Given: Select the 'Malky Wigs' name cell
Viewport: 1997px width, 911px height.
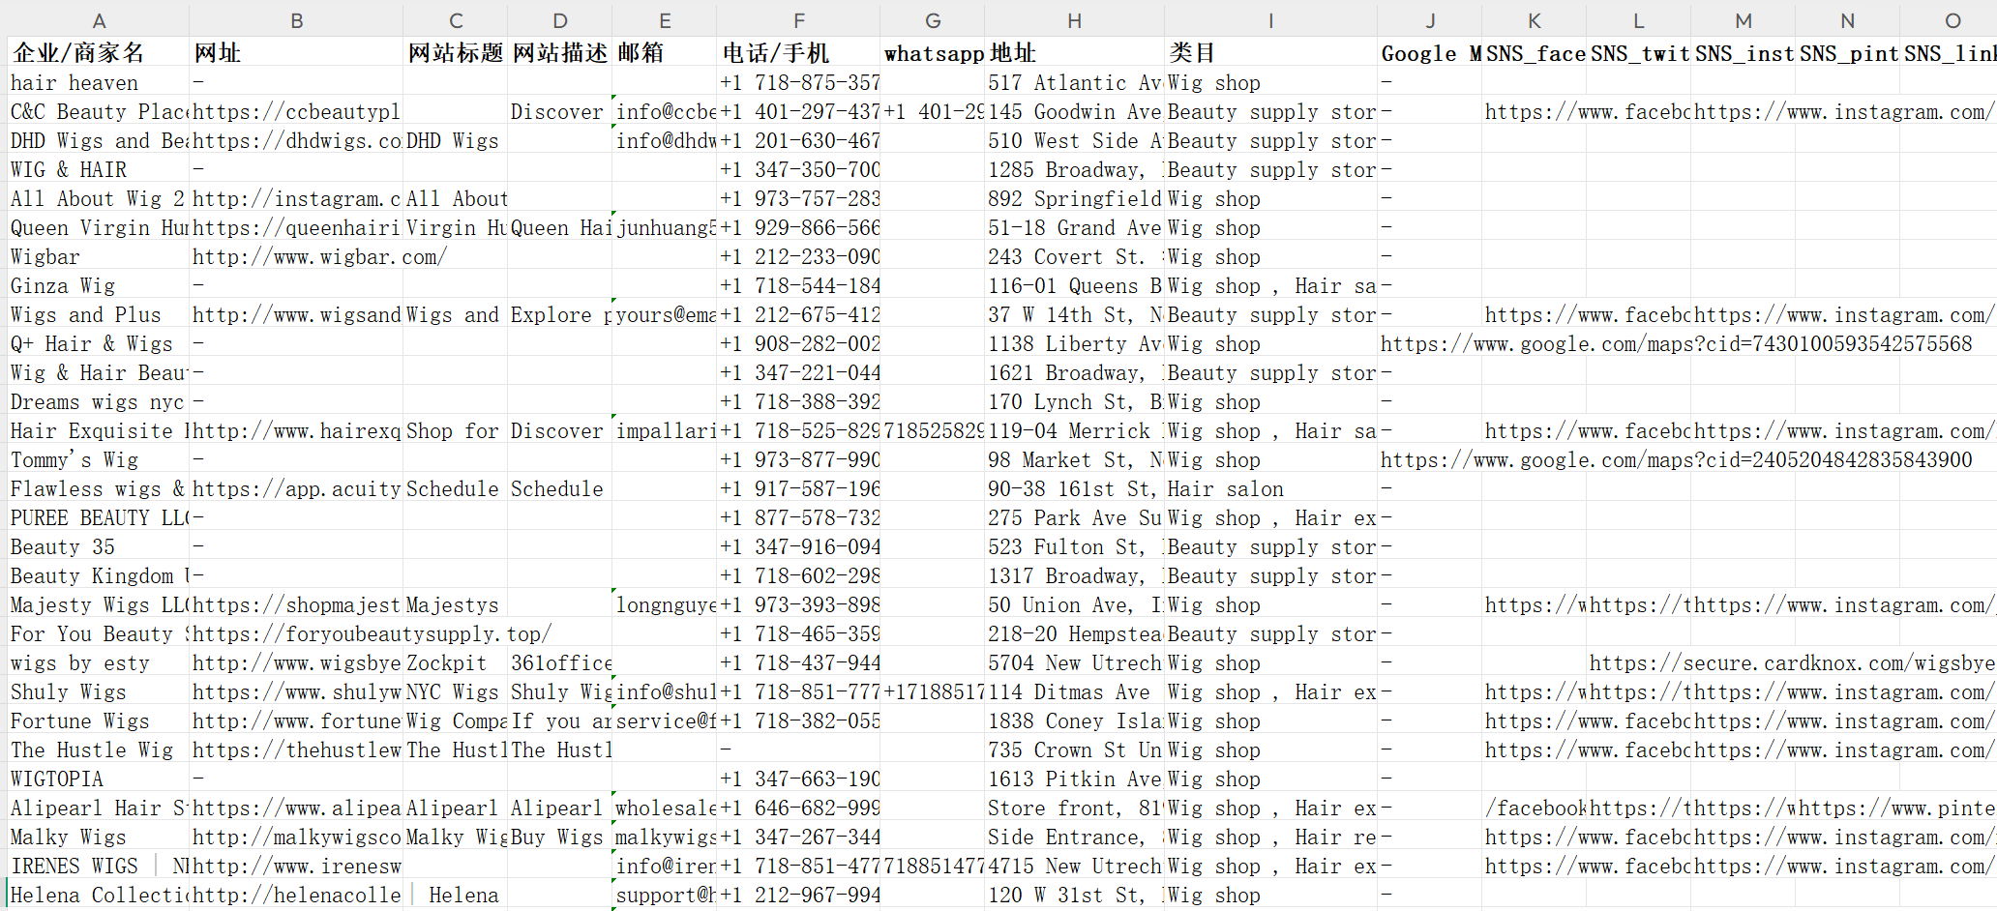Looking at the screenshot, I should coord(99,837).
